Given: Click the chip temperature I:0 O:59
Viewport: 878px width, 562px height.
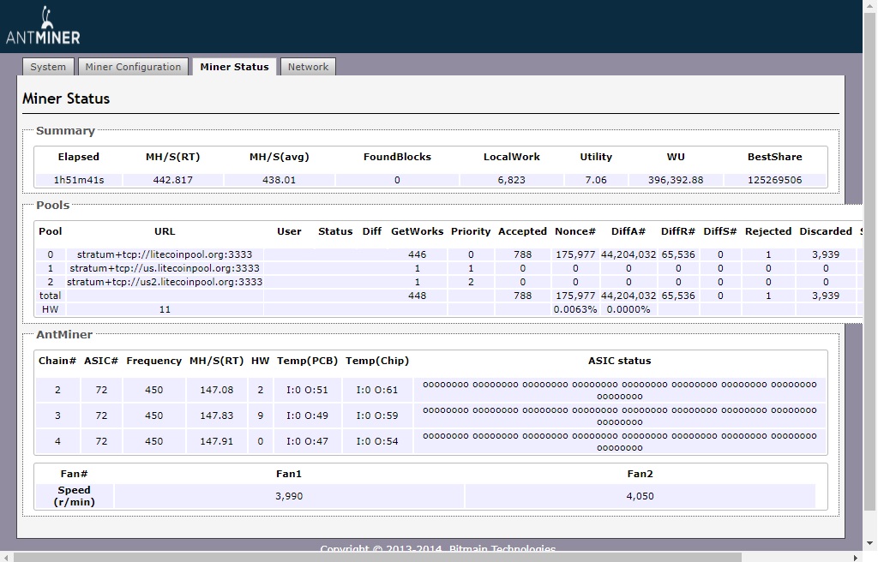Looking at the screenshot, I should click(x=377, y=416).
